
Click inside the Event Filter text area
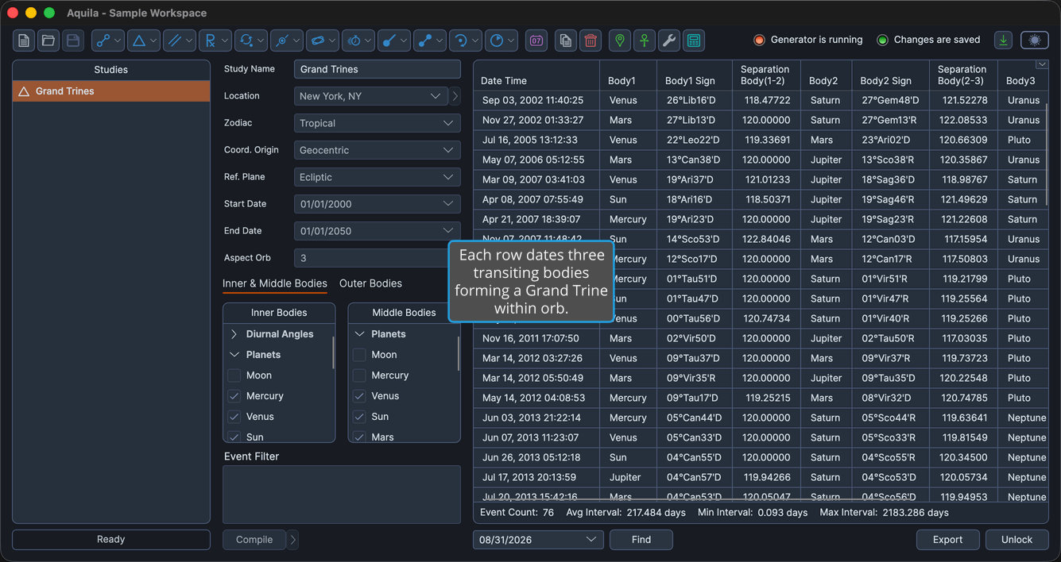[x=342, y=495]
